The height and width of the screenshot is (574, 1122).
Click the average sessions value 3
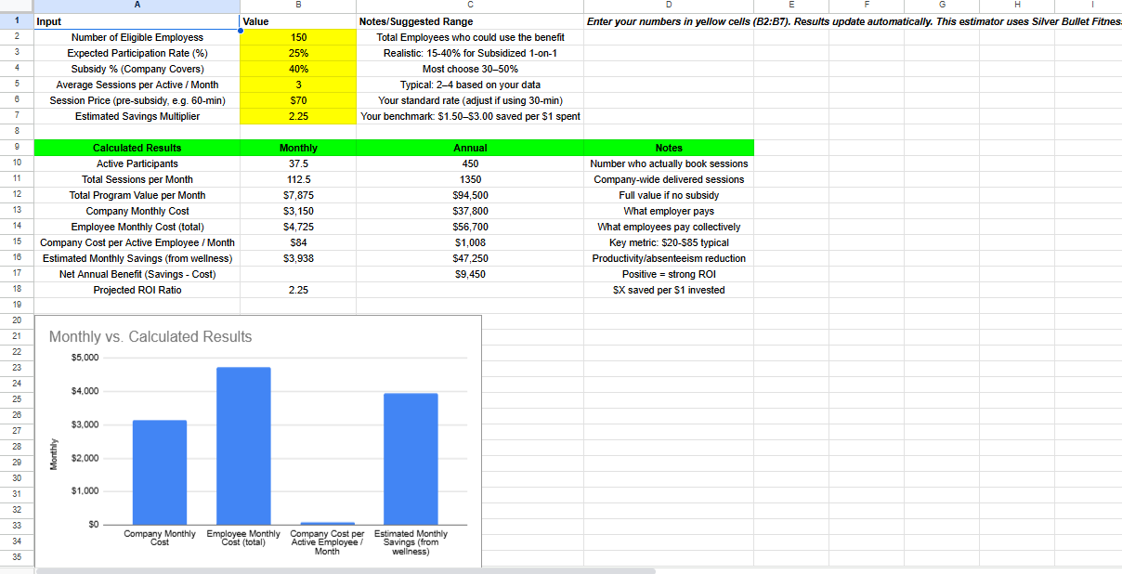[298, 85]
